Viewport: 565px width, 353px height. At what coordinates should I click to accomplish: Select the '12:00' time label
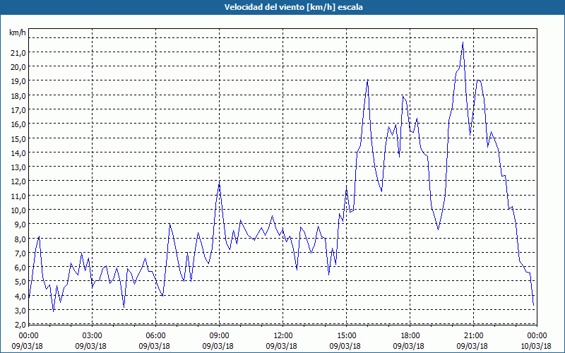[283, 336]
